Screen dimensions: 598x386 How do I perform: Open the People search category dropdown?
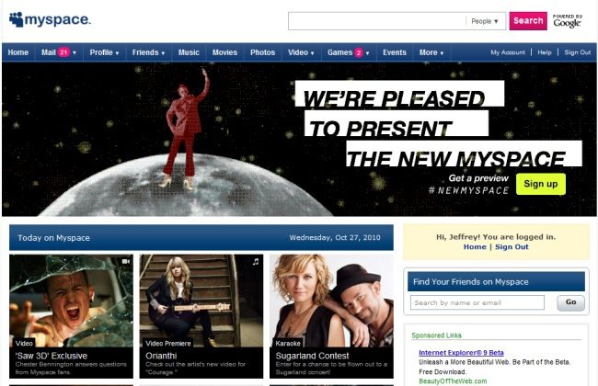pos(485,21)
